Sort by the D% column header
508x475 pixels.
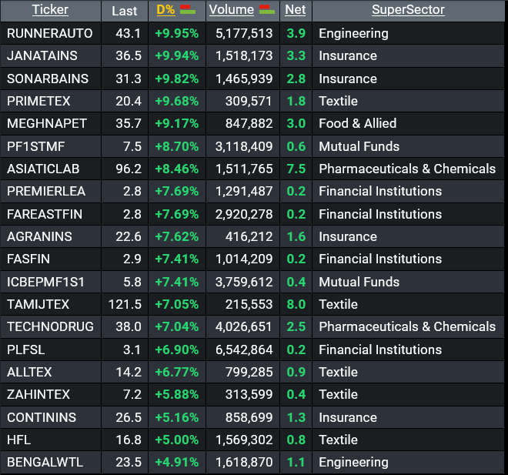tap(165, 10)
